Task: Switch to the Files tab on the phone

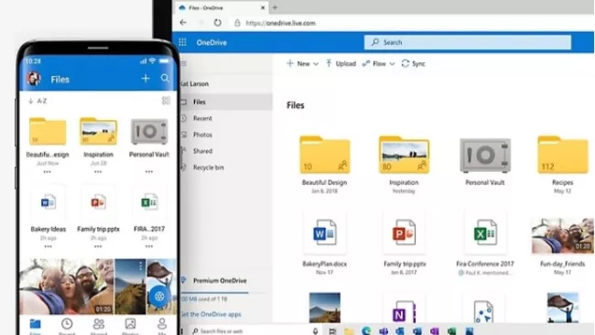Action: (x=36, y=326)
